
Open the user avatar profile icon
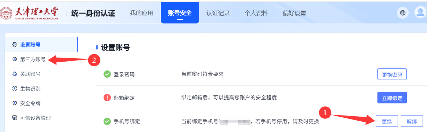click(420, 12)
